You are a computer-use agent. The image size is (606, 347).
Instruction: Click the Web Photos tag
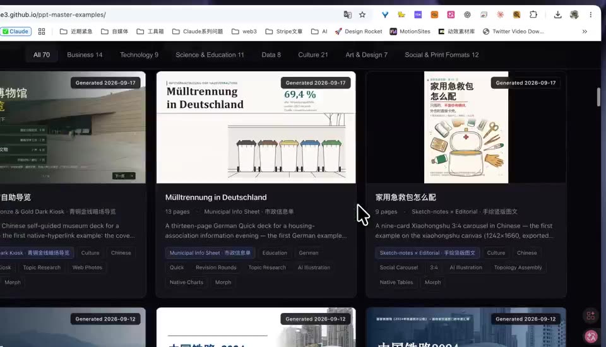(x=87, y=268)
